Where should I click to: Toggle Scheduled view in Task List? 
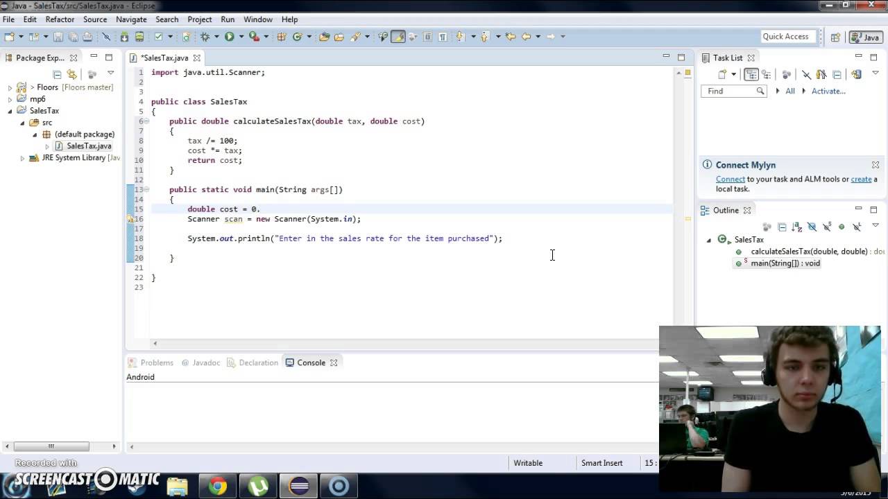click(x=766, y=74)
